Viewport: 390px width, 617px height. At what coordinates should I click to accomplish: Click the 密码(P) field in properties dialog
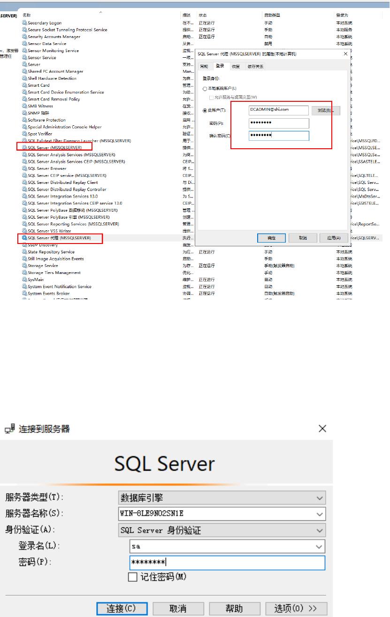[279, 123]
